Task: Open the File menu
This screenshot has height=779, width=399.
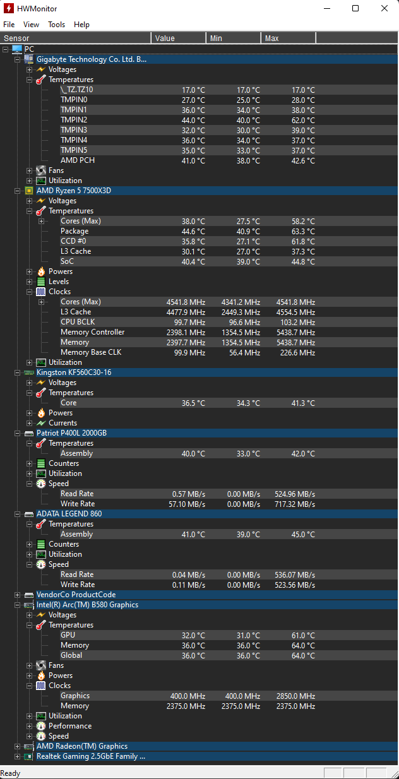Action: click(x=9, y=25)
